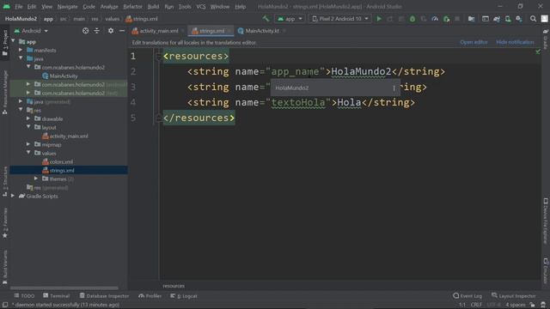Open the Device File Explorer sidebar
550x309 pixels.
(546, 221)
